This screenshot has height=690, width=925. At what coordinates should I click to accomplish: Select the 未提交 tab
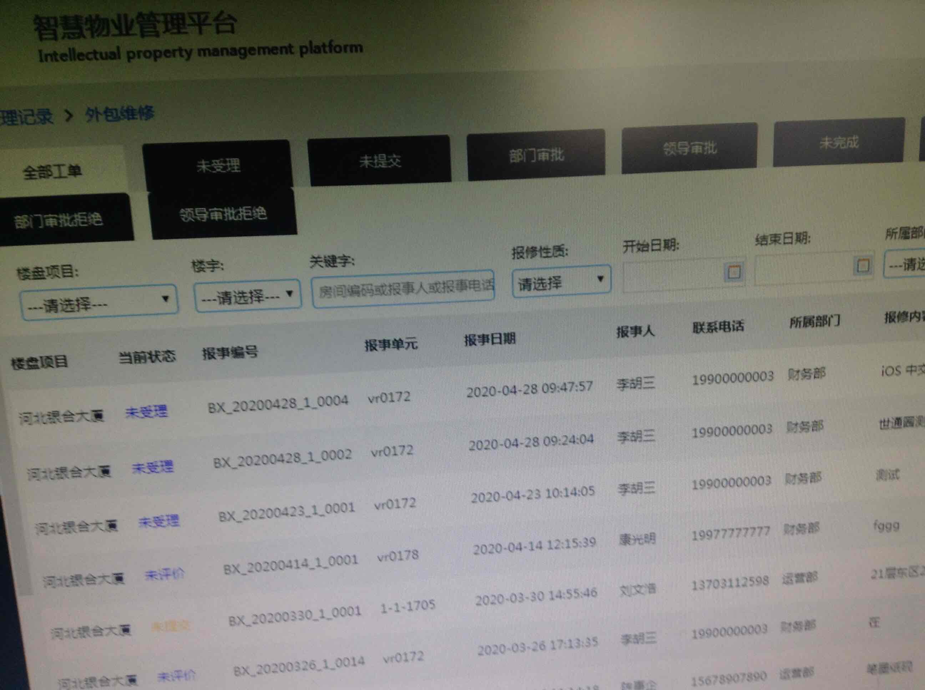click(380, 160)
